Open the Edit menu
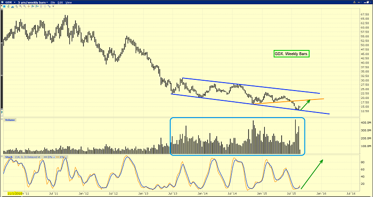This screenshot has height=197, width=373. (x=60, y=2)
